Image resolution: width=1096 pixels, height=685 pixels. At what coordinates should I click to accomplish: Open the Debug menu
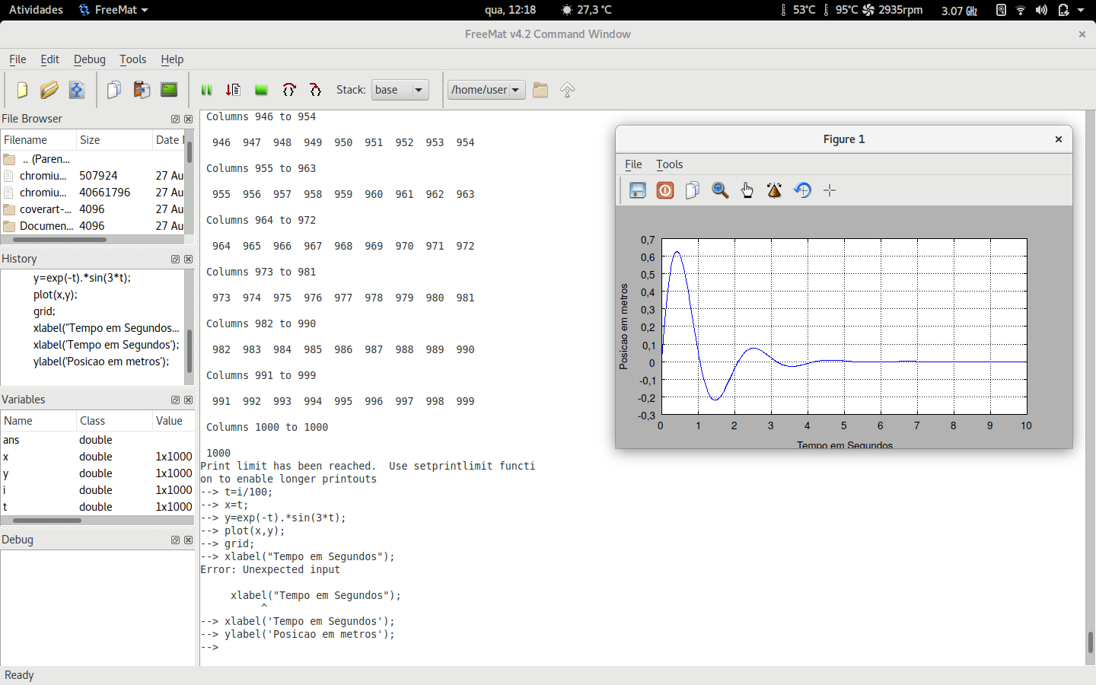(x=89, y=59)
